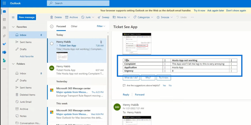Screen dimensions: 251x125
Task: Click inside the Search input field
Action: tap(78, 3)
